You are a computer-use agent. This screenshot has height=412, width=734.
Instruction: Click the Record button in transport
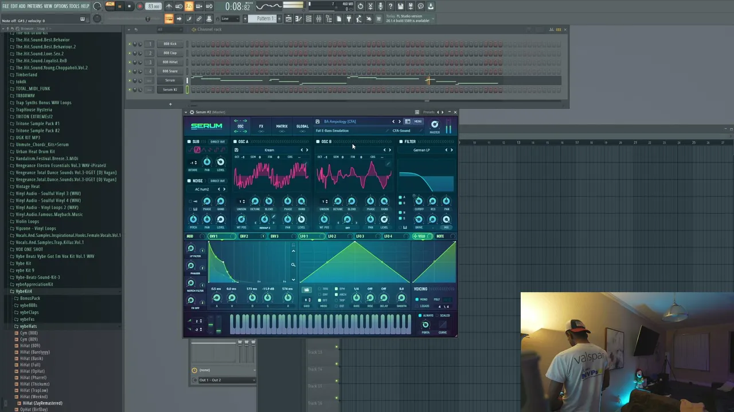140,6
